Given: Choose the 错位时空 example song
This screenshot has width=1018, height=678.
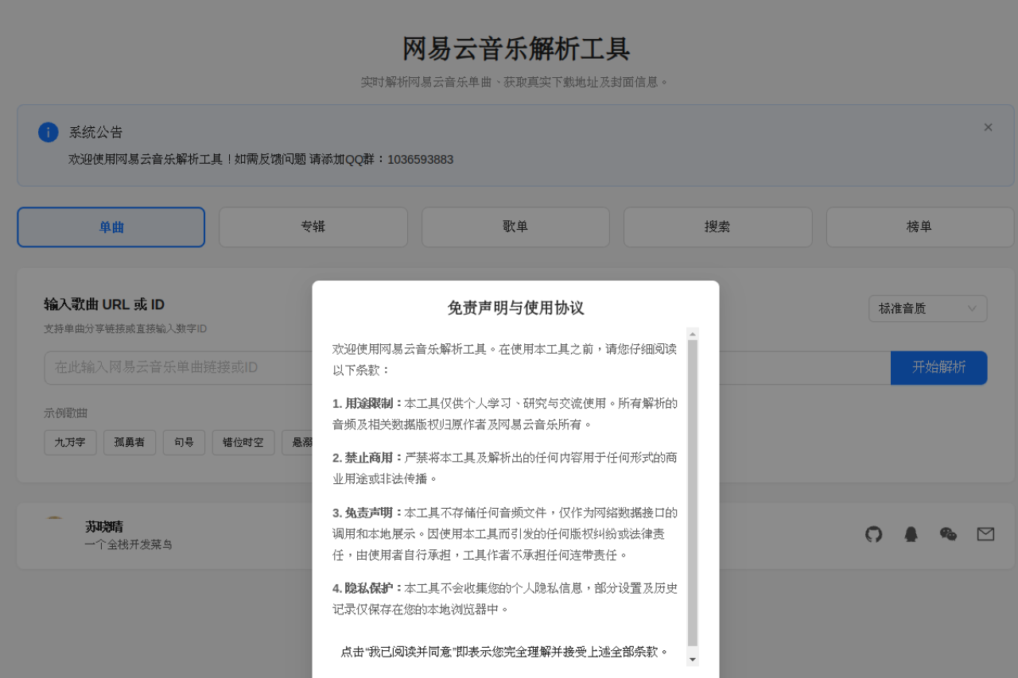Looking at the screenshot, I should (x=243, y=443).
